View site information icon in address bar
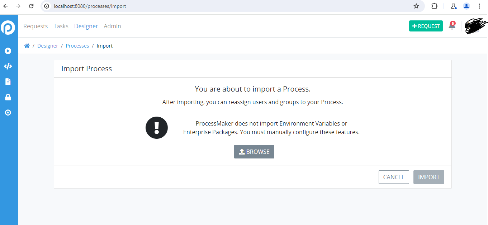This screenshot has width=488, height=225. pyautogui.click(x=47, y=6)
